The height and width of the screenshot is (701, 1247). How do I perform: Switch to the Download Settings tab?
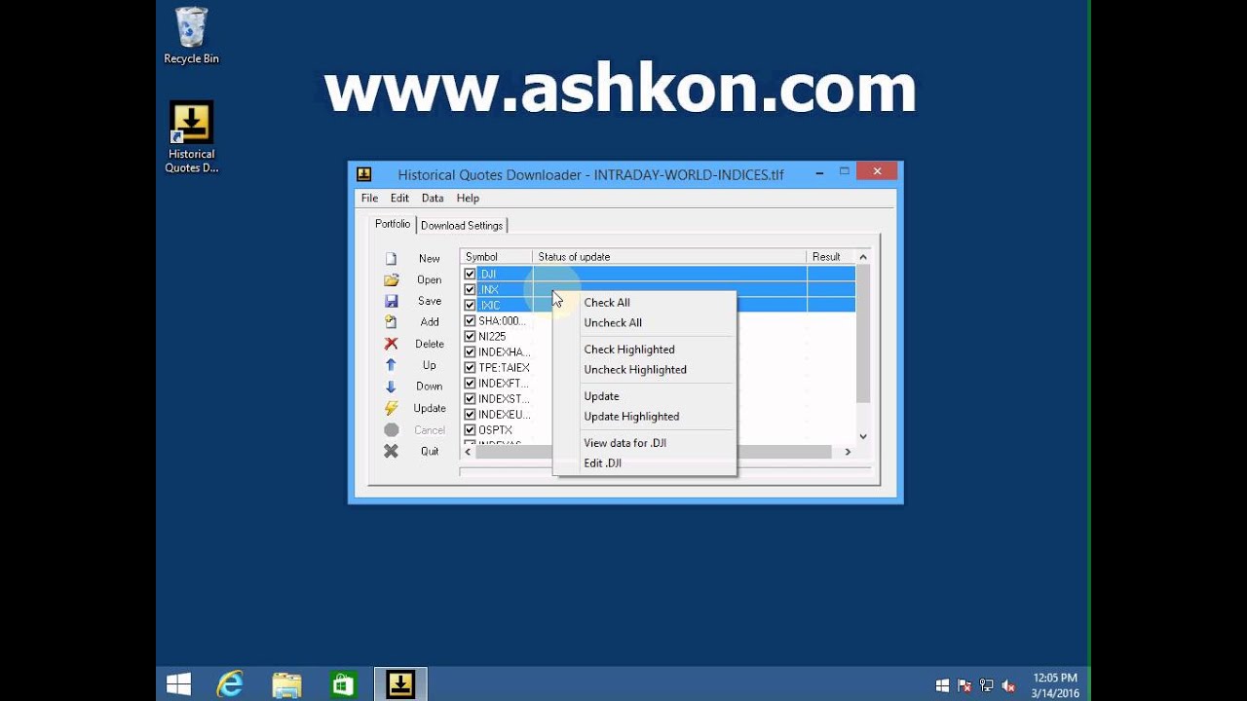[x=462, y=226]
